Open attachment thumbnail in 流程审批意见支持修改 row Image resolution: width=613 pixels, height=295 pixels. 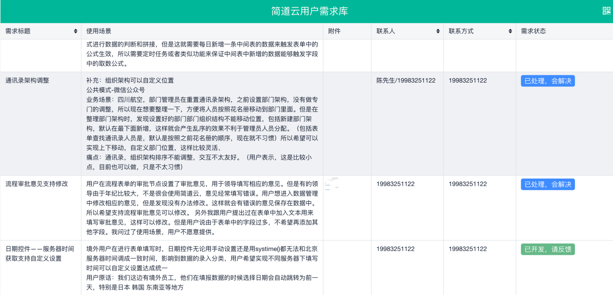(x=332, y=183)
